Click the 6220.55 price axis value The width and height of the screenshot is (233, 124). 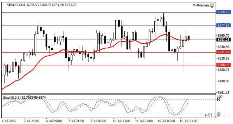point(223,58)
